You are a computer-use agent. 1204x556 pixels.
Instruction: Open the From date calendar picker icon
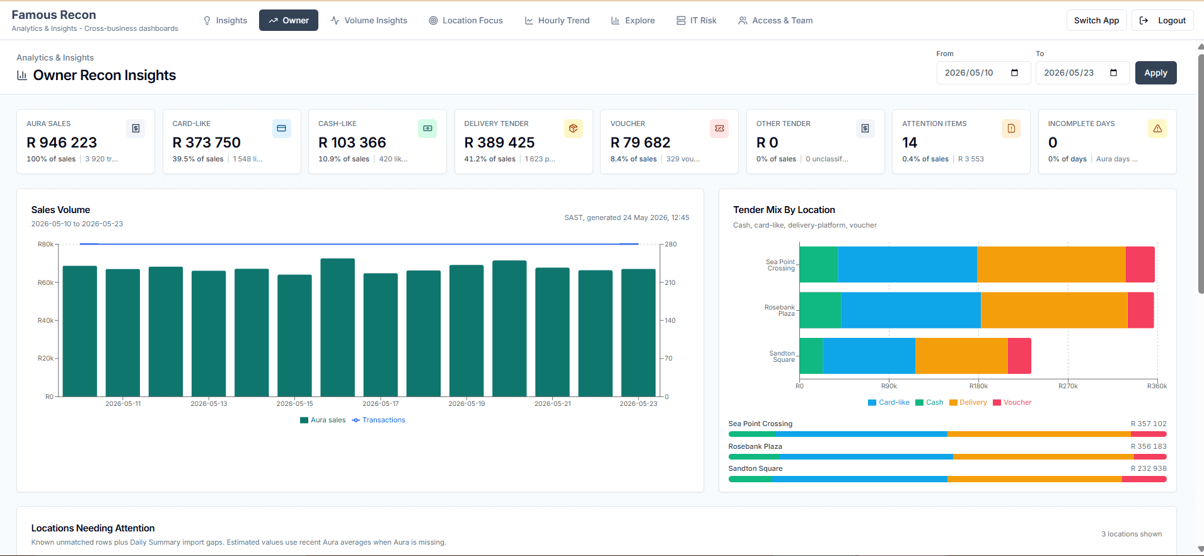pos(1014,72)
